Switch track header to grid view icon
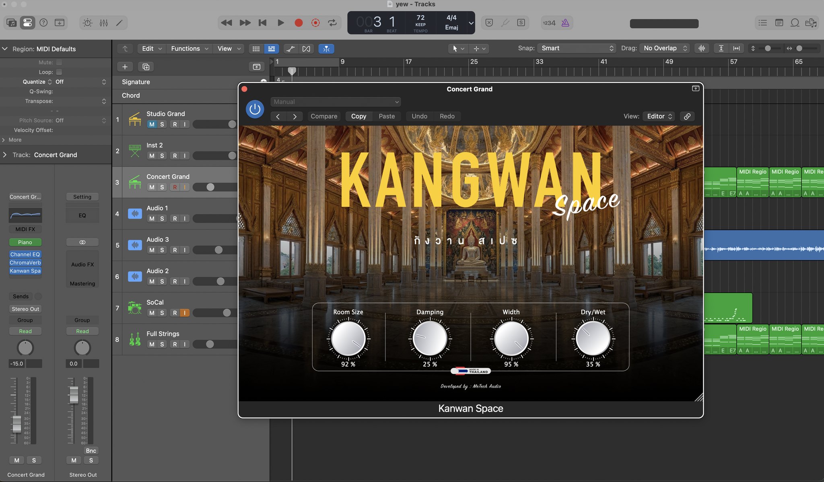 point(256,49)
